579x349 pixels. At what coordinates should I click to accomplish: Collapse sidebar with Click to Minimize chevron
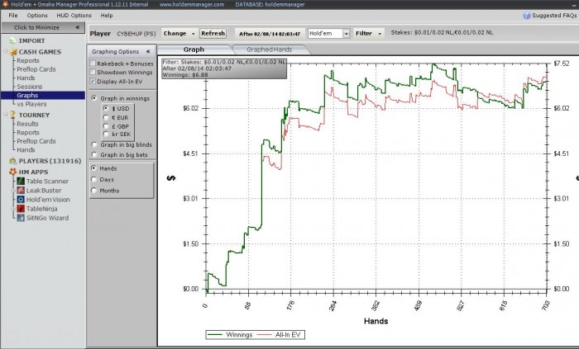[78, 27]
